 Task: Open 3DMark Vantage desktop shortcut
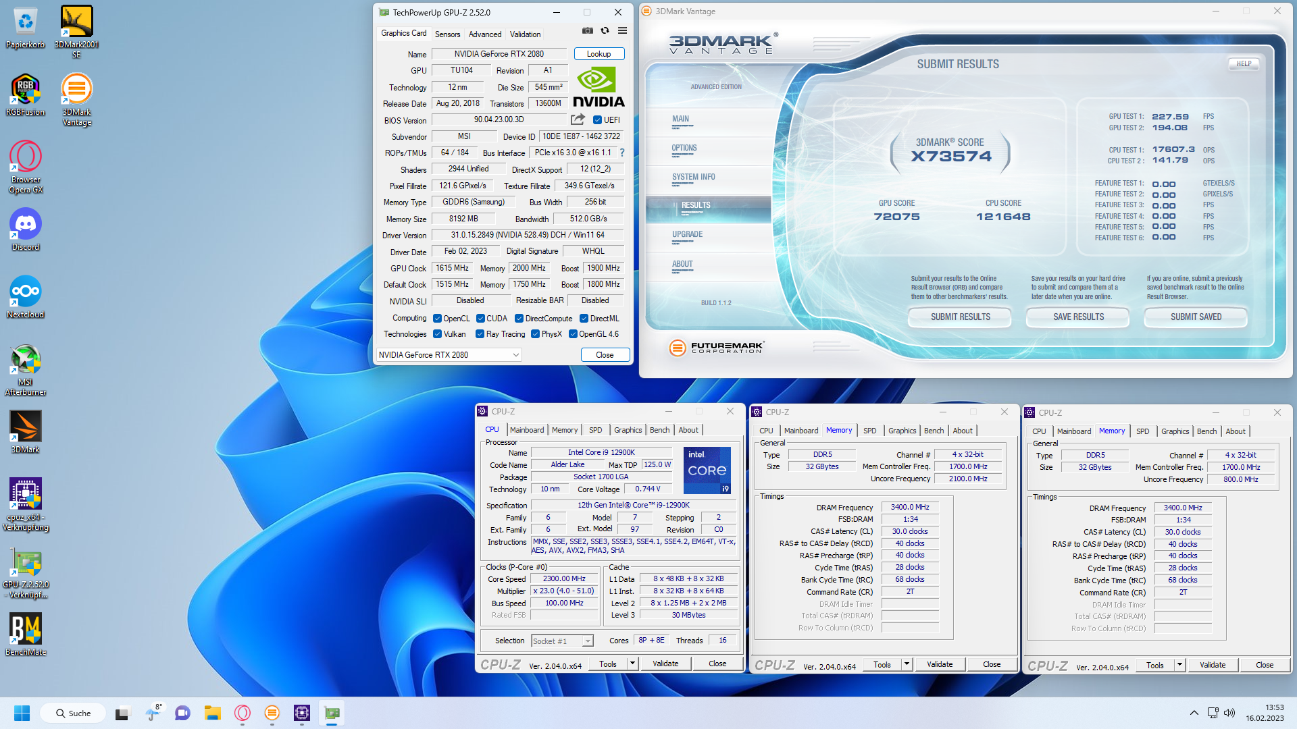tap(76, 99)
